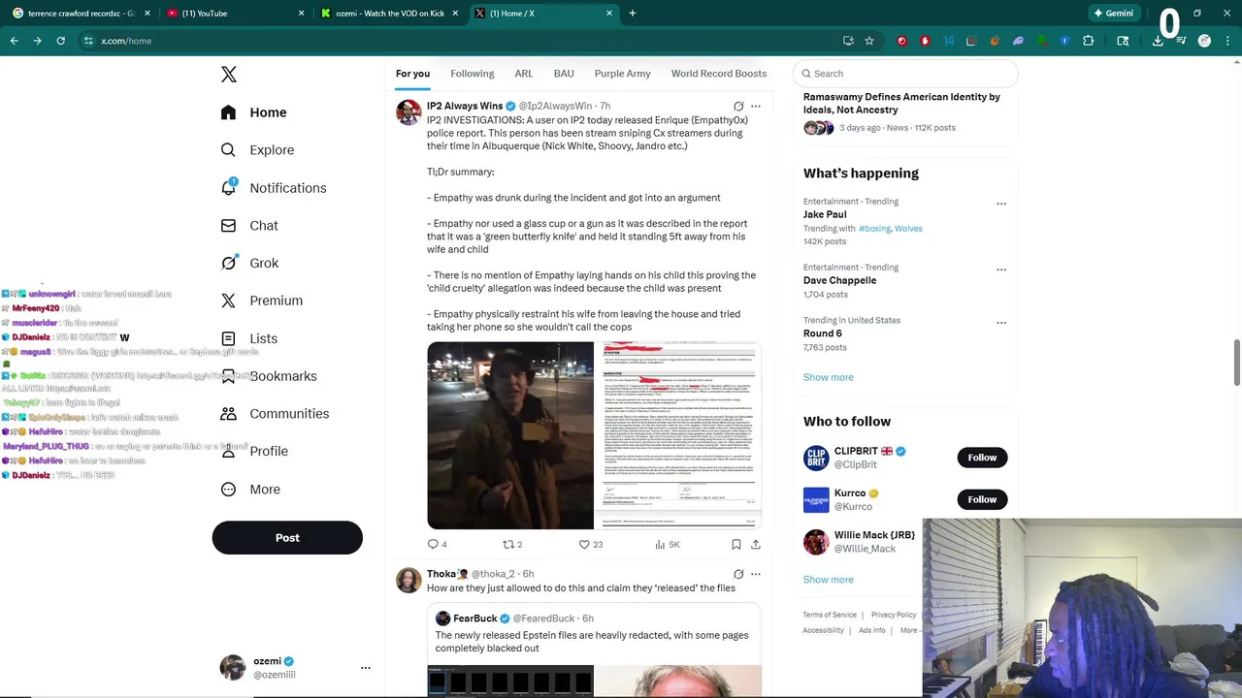This screenshot has height=698, width=1242.
Task: Open IP2 Always Wins profile avatar
Action: [409, 111]
